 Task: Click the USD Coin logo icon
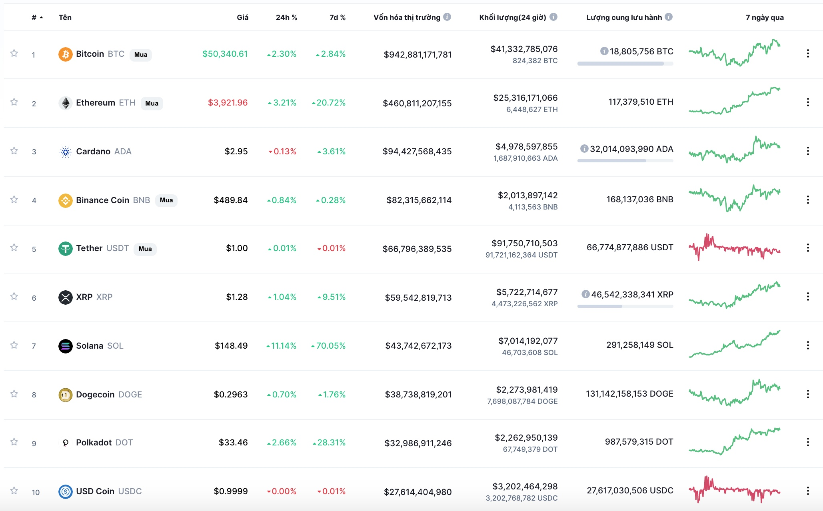(66, 492)
